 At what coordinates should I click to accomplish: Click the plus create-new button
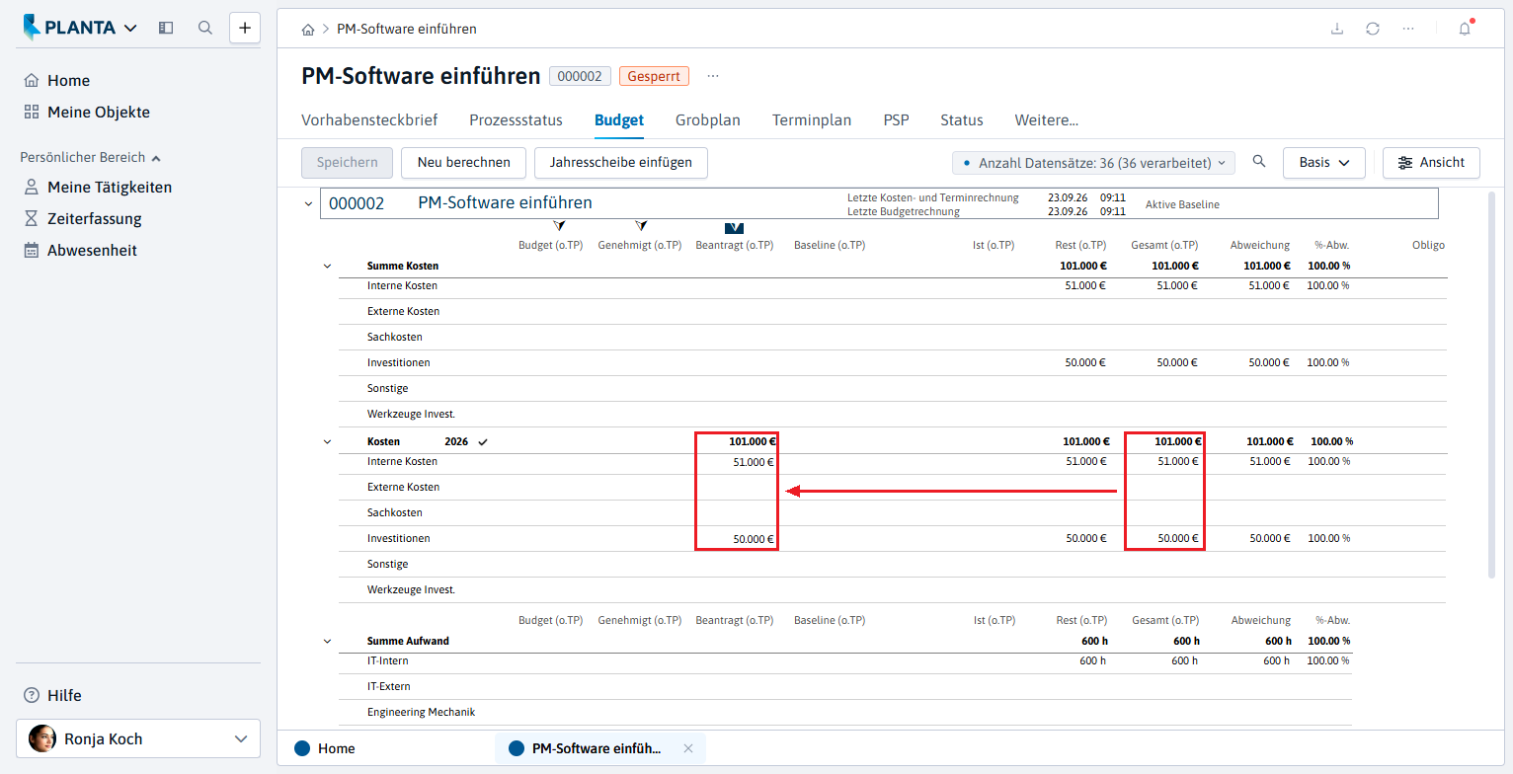coord(245,28)
